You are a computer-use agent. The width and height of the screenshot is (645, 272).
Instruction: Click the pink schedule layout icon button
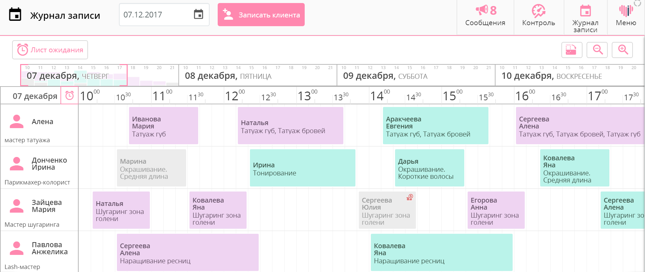[572, 50]
